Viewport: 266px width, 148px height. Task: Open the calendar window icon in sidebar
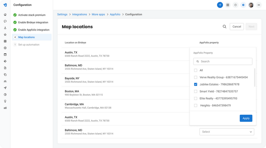pyautogui.click(x=5, y=55)
